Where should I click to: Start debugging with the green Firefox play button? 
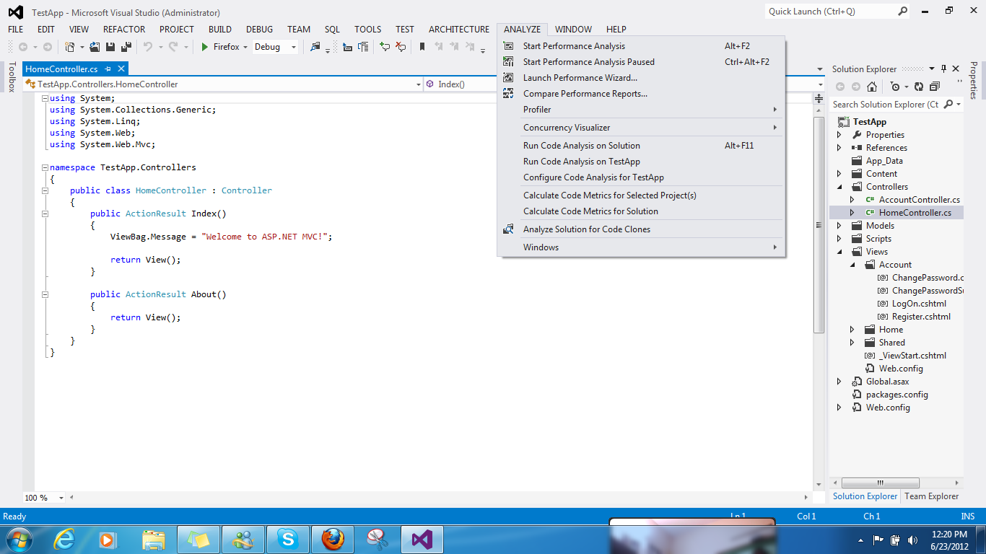206,46
